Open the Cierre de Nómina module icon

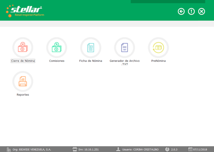tap(23, 48)
